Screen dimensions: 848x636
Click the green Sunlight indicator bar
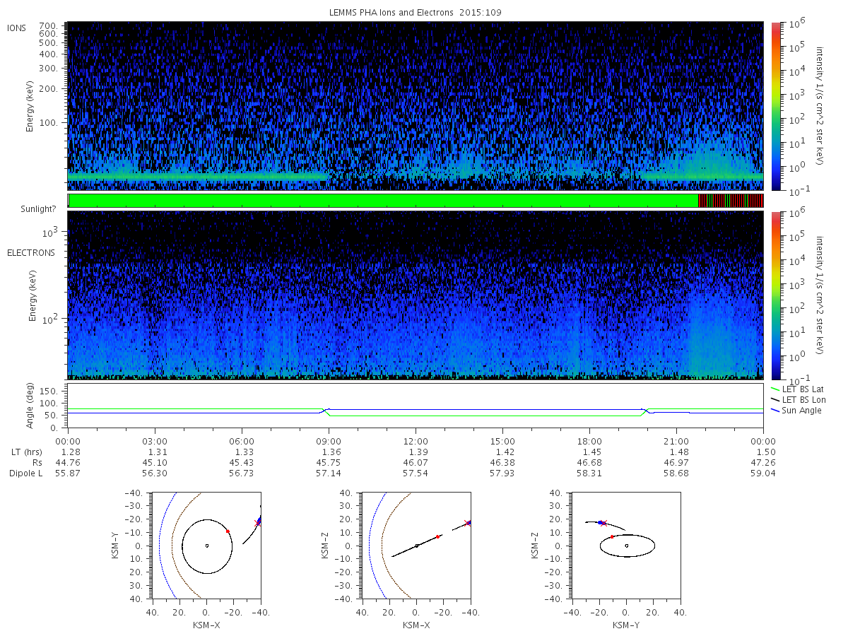[x=383, y=201]
